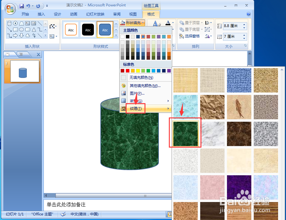
Task: Click the Edit Shape button
Action: (x=53, y=26)
